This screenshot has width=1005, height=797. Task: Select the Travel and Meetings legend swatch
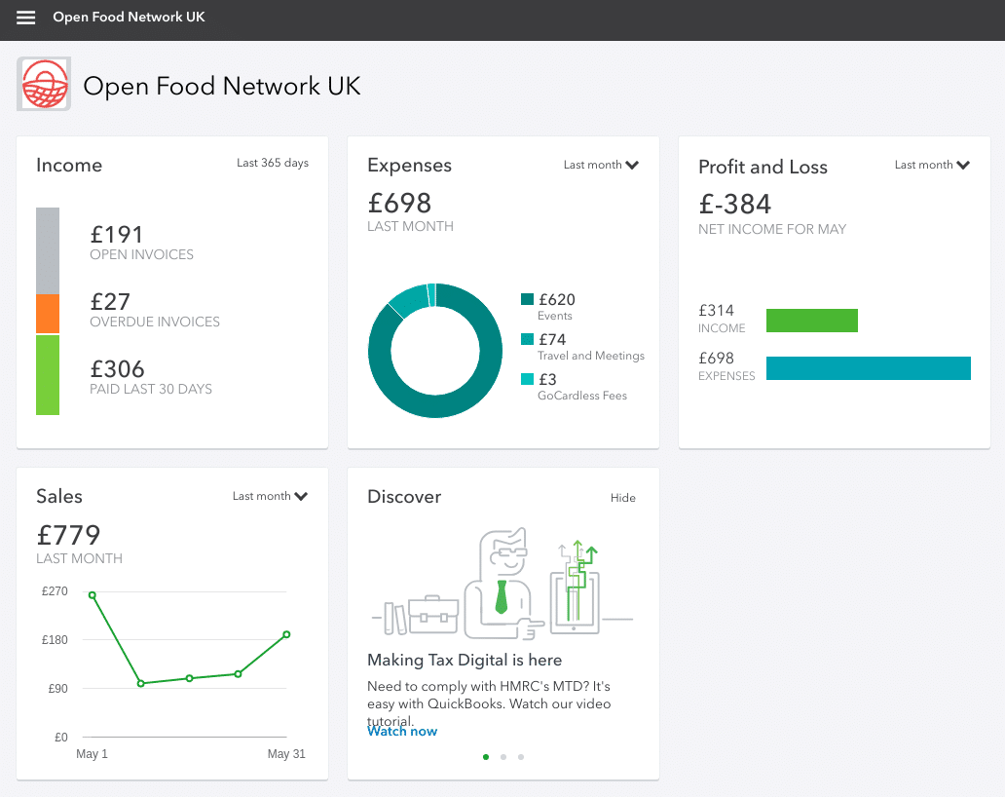pos(527,340)
